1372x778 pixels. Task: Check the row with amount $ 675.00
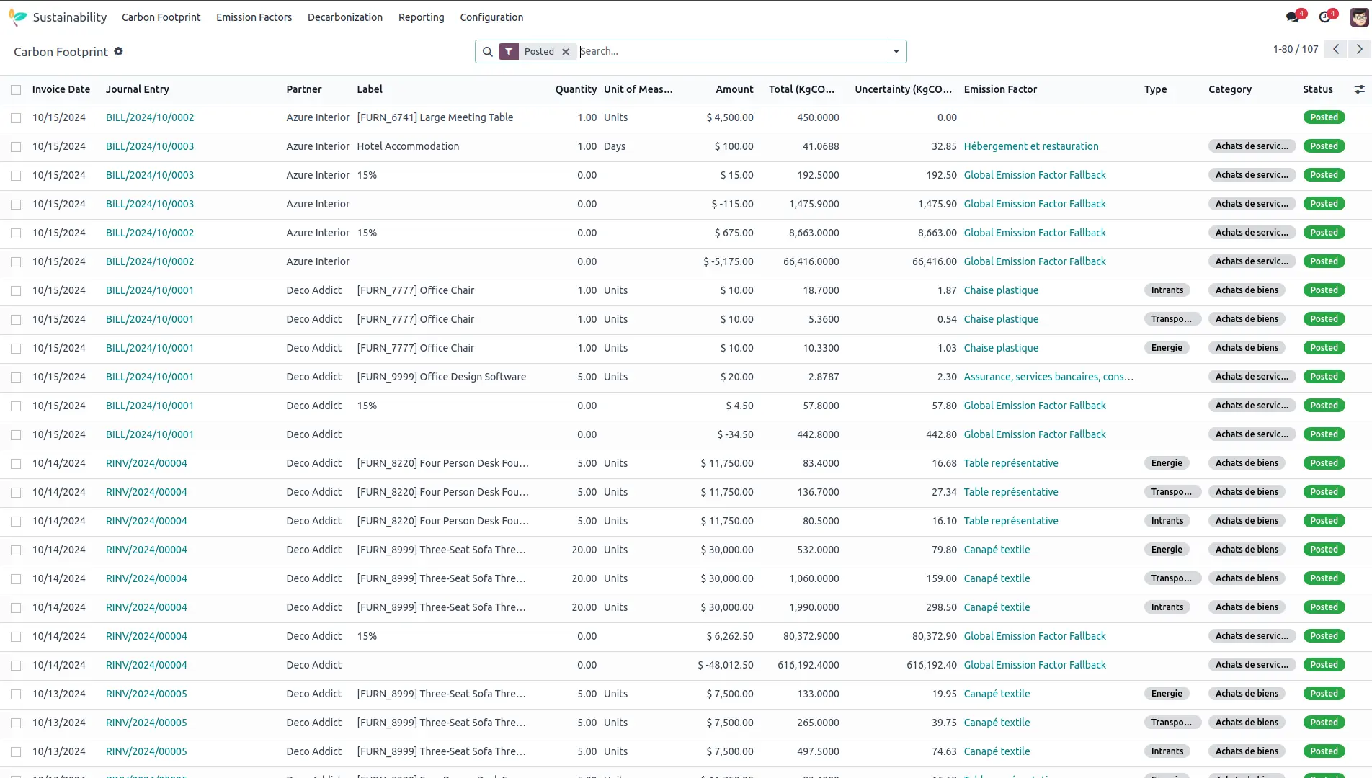[16, 233]
